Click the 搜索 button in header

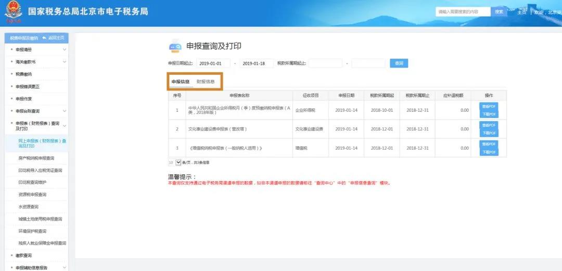(499, 11)
